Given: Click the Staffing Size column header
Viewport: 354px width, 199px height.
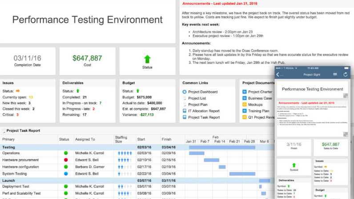Looking at the screenshot, I should pos(121,139).
